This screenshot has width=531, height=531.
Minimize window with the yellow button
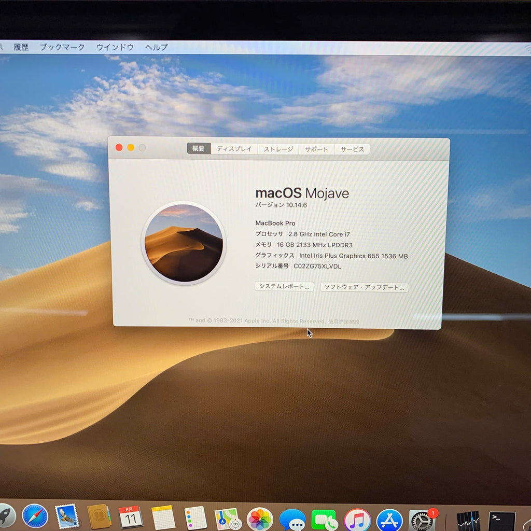click(x=131, y=147)
